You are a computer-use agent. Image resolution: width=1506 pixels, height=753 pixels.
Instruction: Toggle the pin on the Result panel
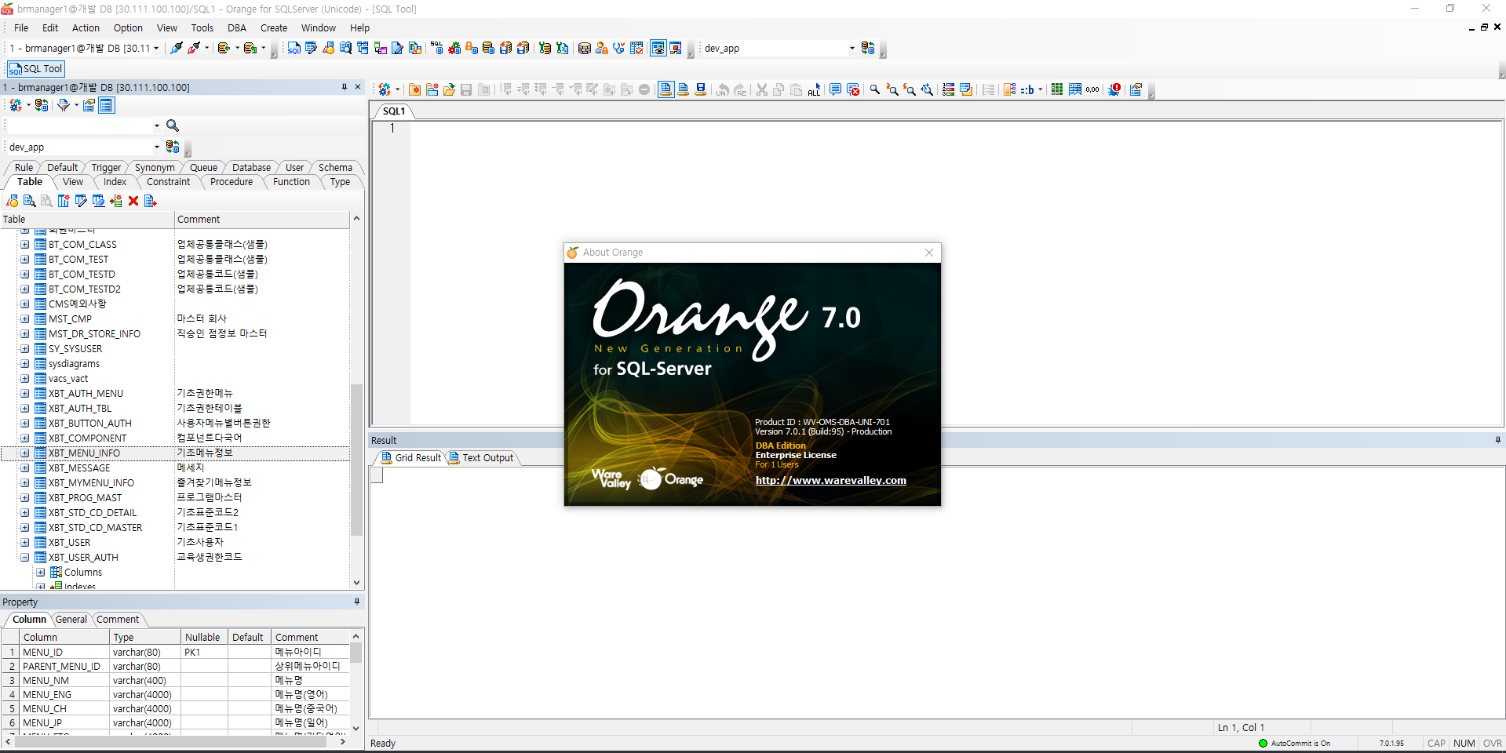pos(1497,440)
